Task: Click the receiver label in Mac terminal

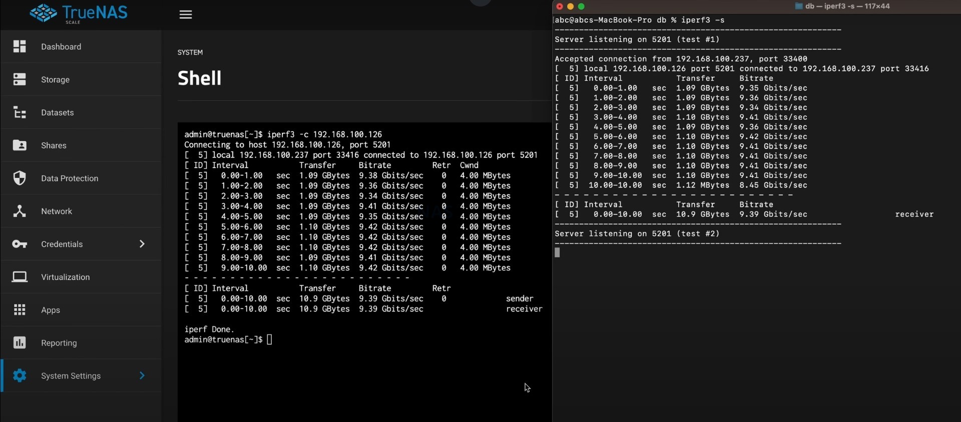Action: tap(914, 214)
